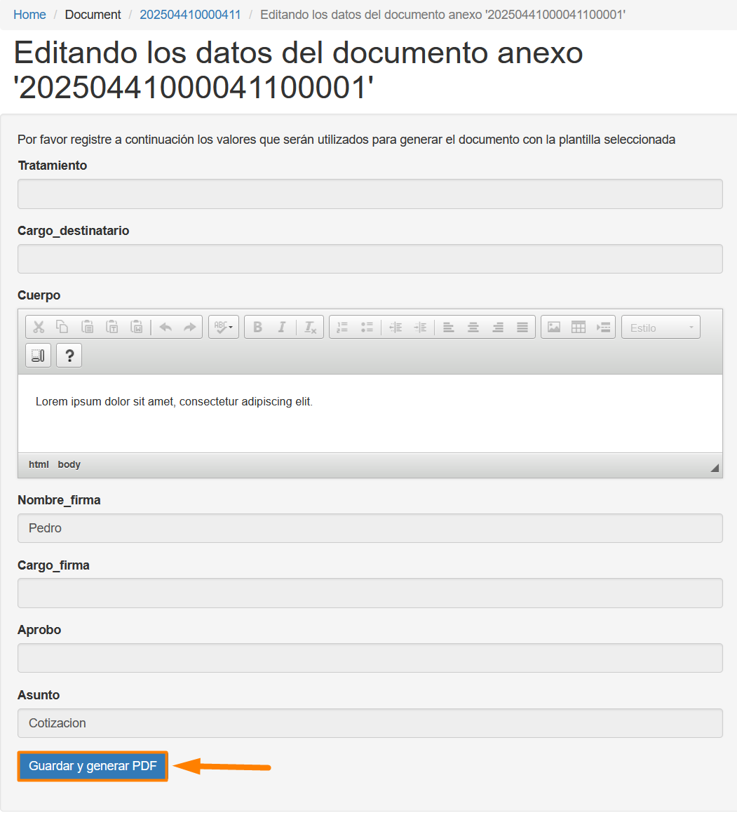
Task: Toggle italic formatting in Cuerpo editor
Action: tap(282, 327)
